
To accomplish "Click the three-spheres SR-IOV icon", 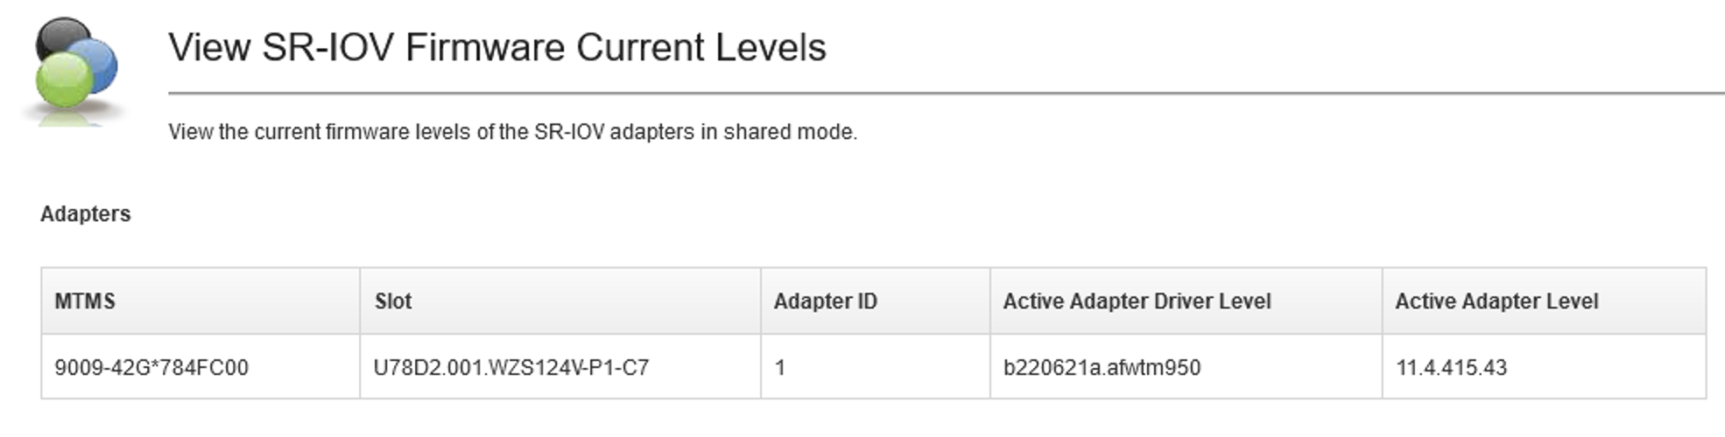I will (x=74, y=70).
